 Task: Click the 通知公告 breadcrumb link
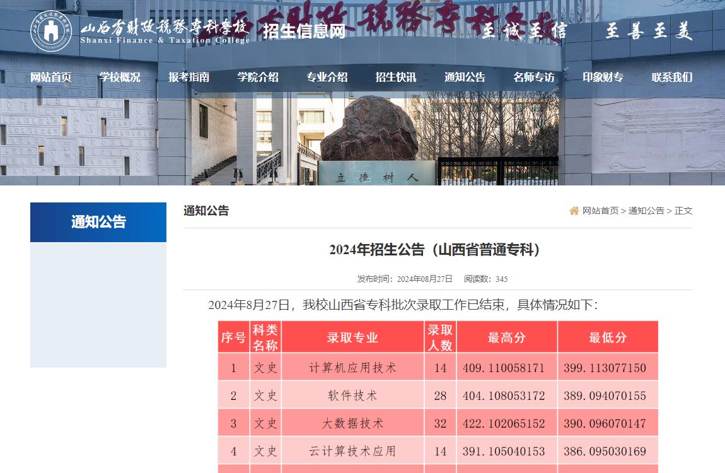click(646, 211)
